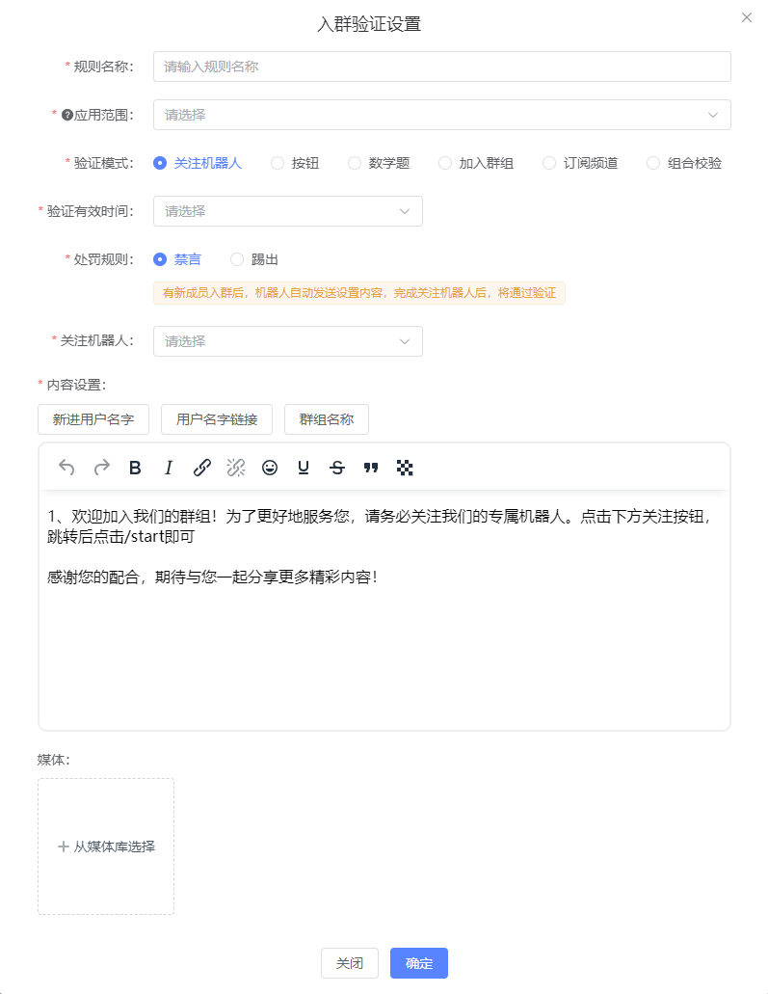Open the 应用范围 dropdown
The height and width of the screenshot is (994, 768).
tap(441, 115)
